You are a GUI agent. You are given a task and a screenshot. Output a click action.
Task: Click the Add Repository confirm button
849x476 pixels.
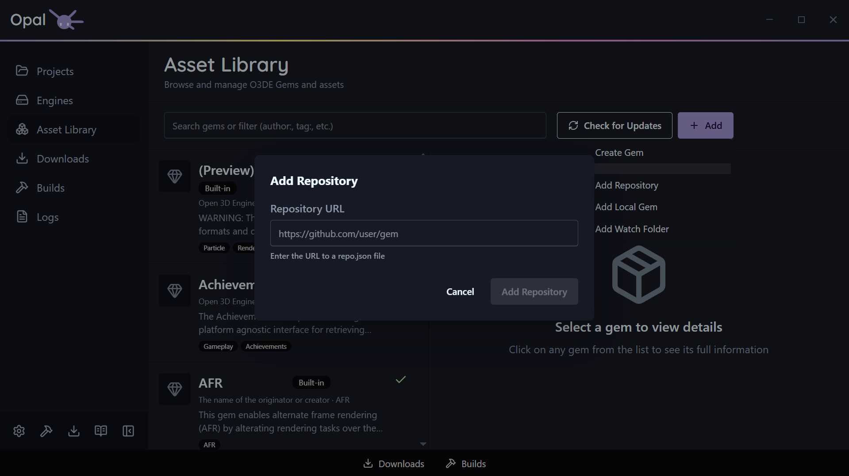[x=534, y=291]
